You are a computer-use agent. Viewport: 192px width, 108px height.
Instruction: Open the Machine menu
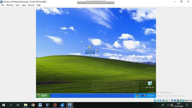[10, 5]
